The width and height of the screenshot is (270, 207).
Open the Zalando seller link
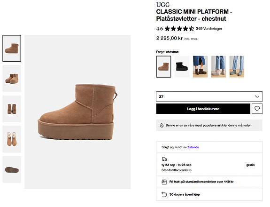click(193, 147)
